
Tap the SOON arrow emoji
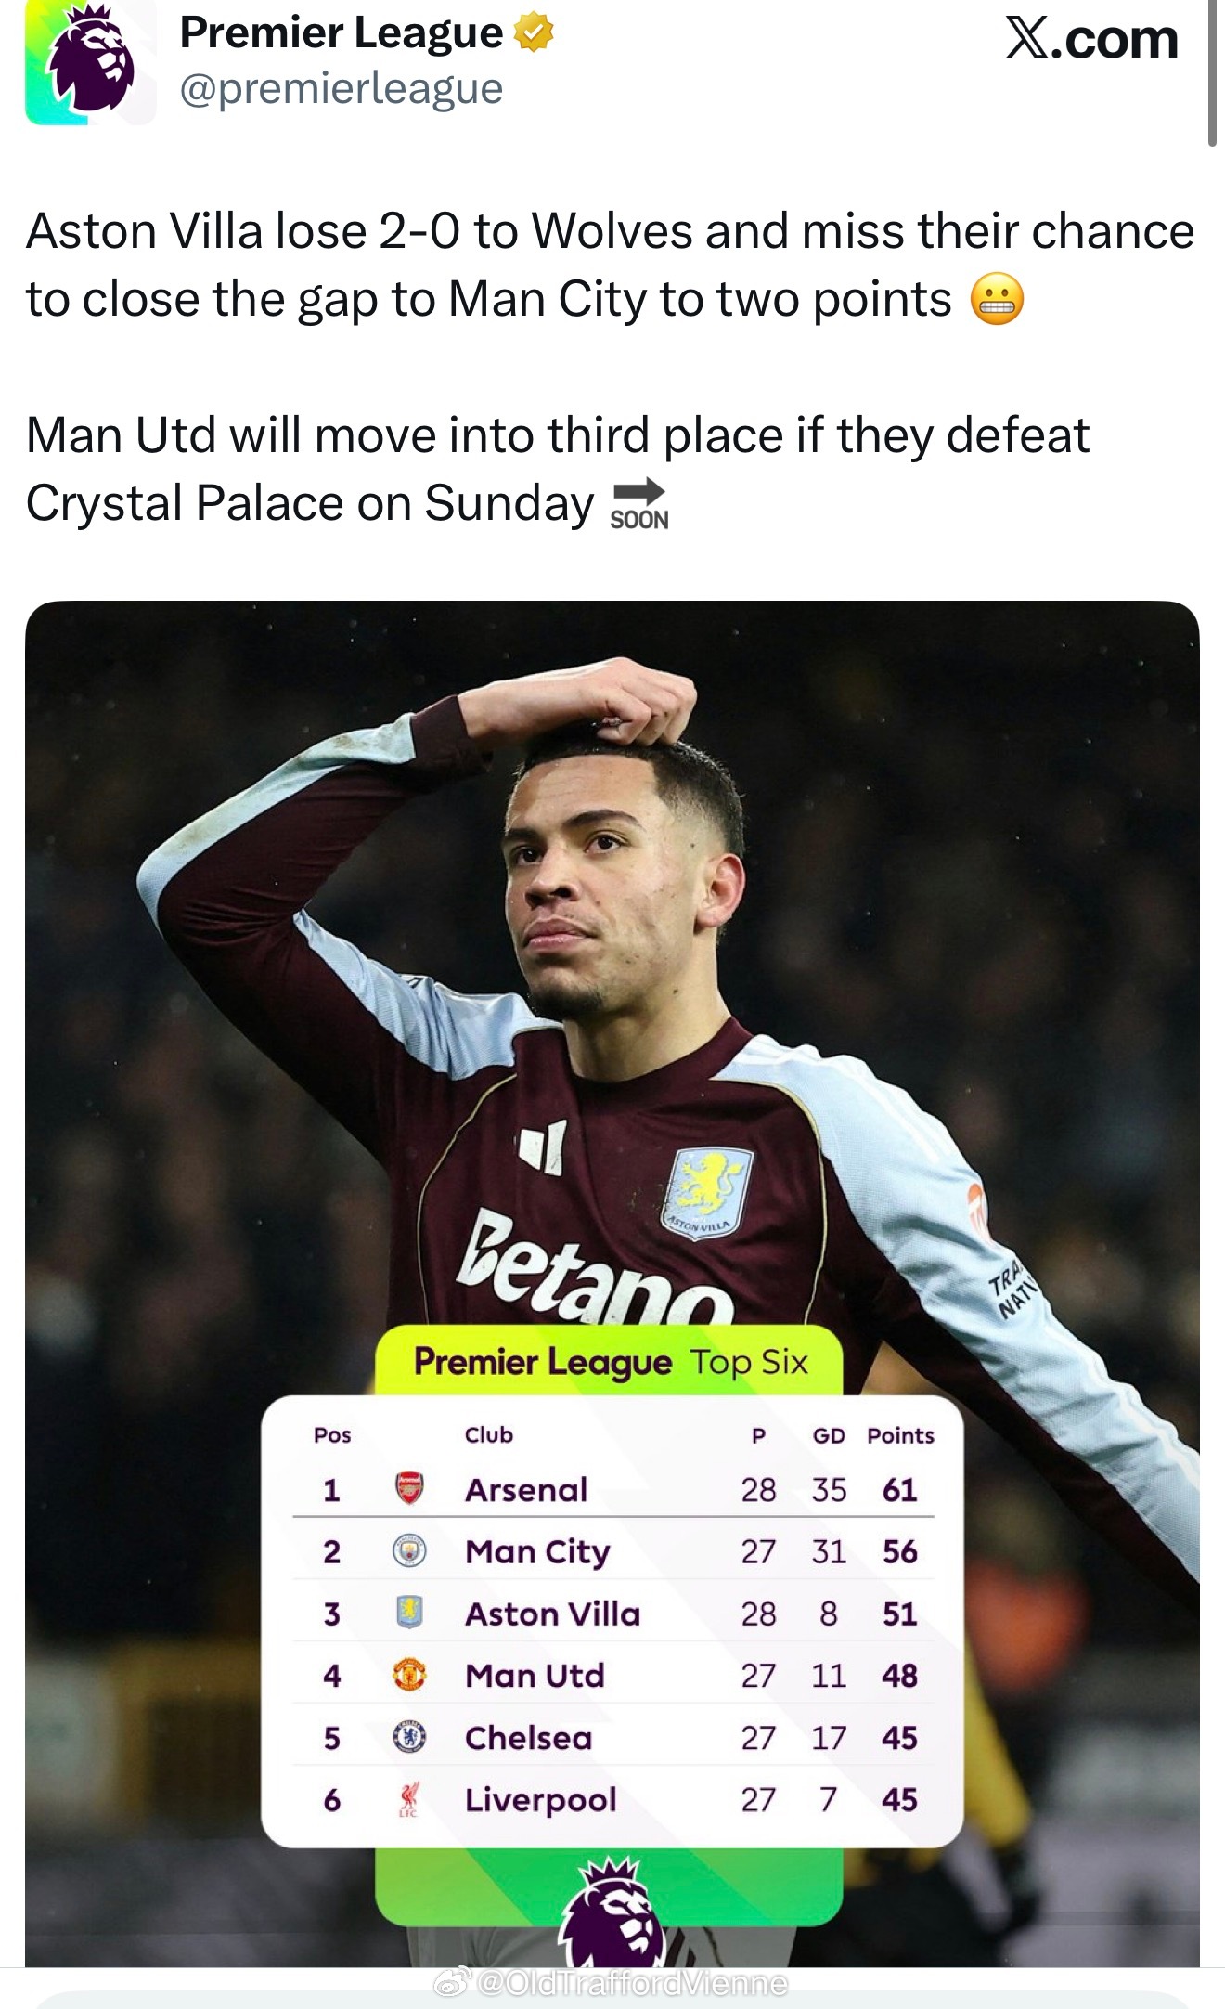[x=639, y=504]
